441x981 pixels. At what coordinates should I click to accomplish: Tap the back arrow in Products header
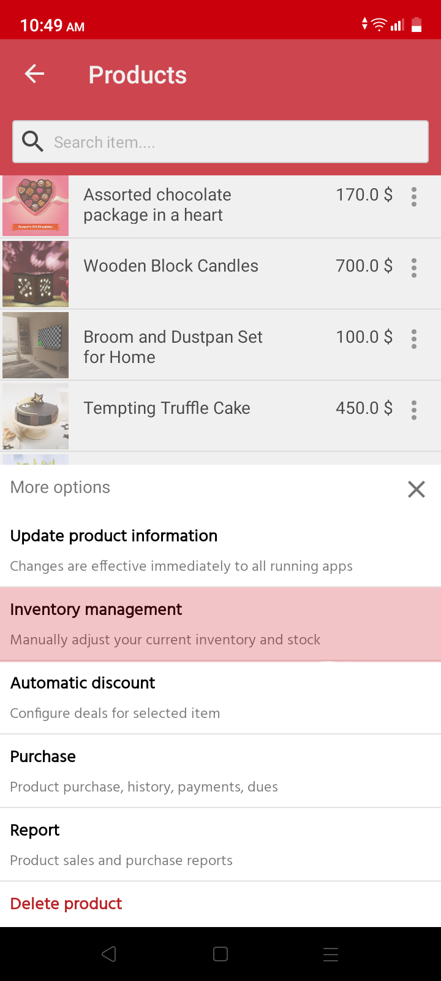click(34, 74)
